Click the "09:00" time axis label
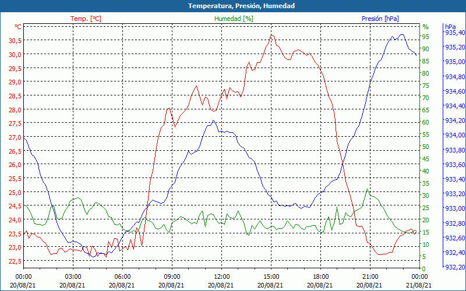This screenshot has height=291, width=466. [x=172, y=277]
